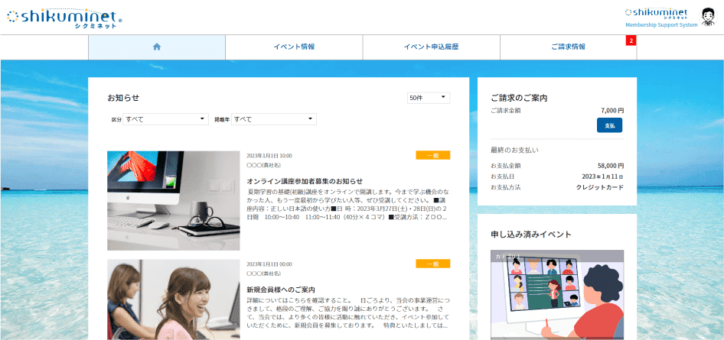Click the blue 支払 payment button
The height and width of the screenshot is (340, 724).
tap(609, 125)
